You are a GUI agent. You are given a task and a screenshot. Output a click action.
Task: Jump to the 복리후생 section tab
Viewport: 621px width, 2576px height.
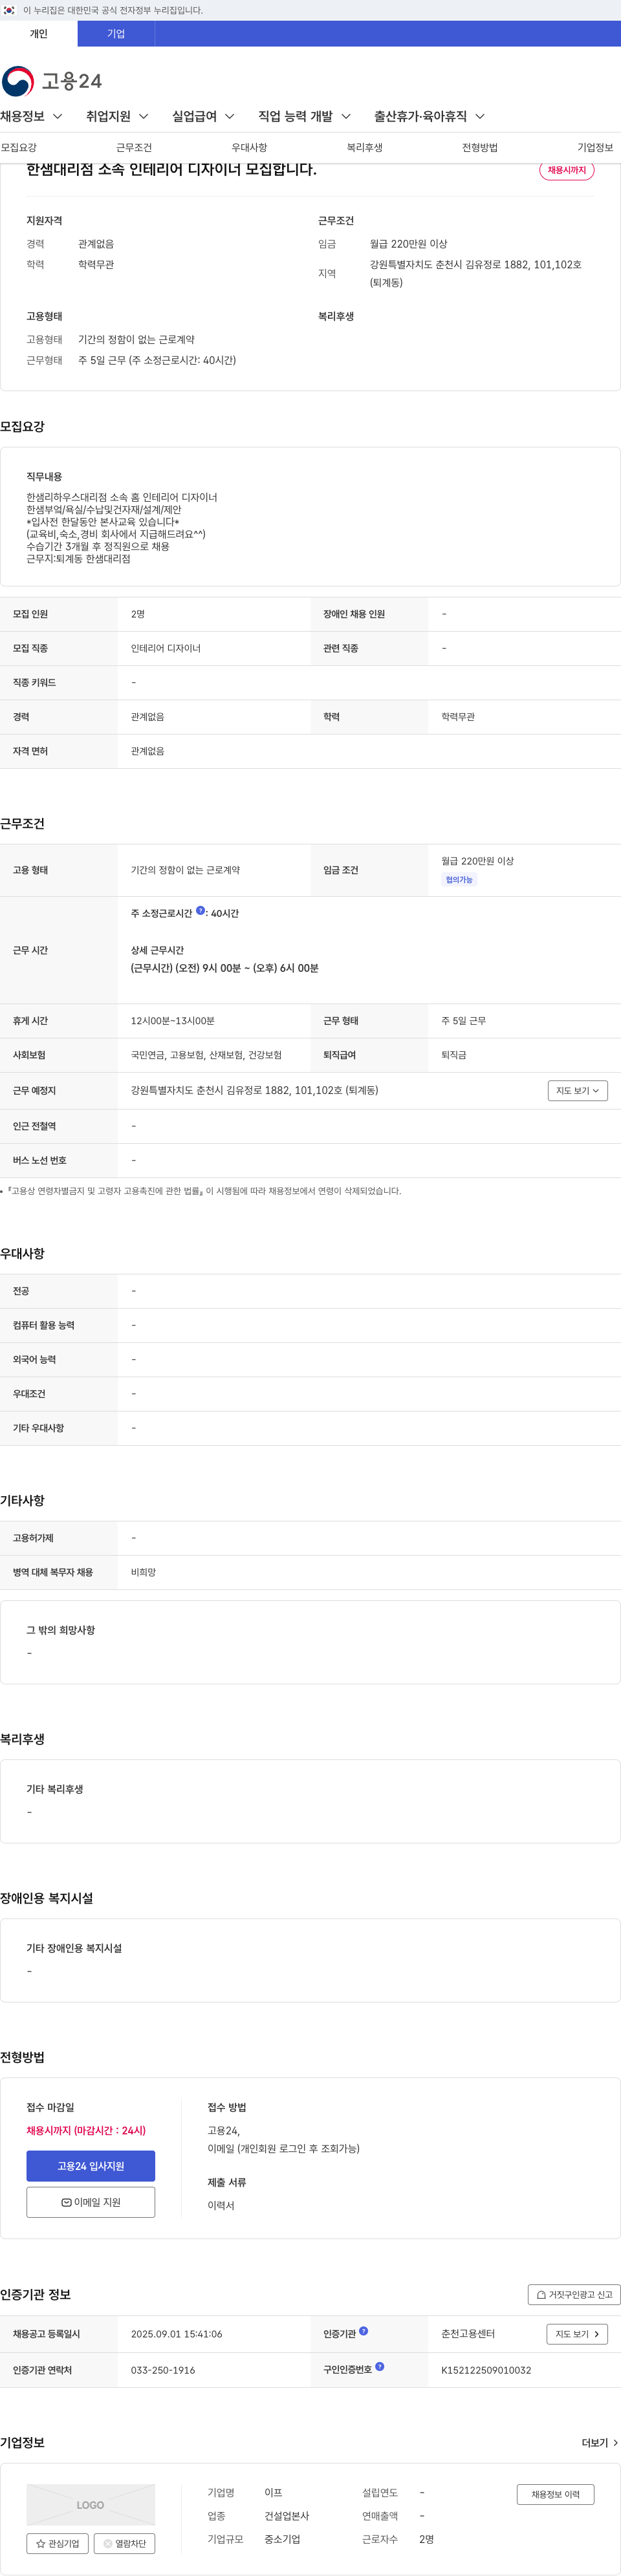click(365, 148)
